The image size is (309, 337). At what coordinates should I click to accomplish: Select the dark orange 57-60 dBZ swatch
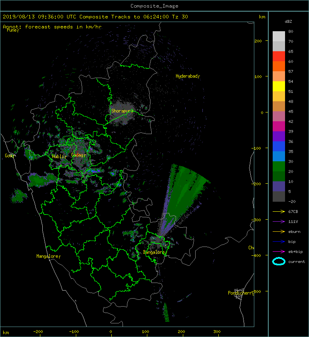click(x=279, y=66)
